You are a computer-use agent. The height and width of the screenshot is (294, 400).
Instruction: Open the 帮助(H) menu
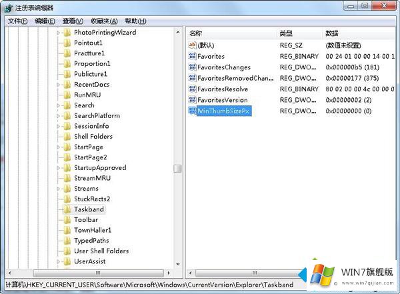(135, 21)
